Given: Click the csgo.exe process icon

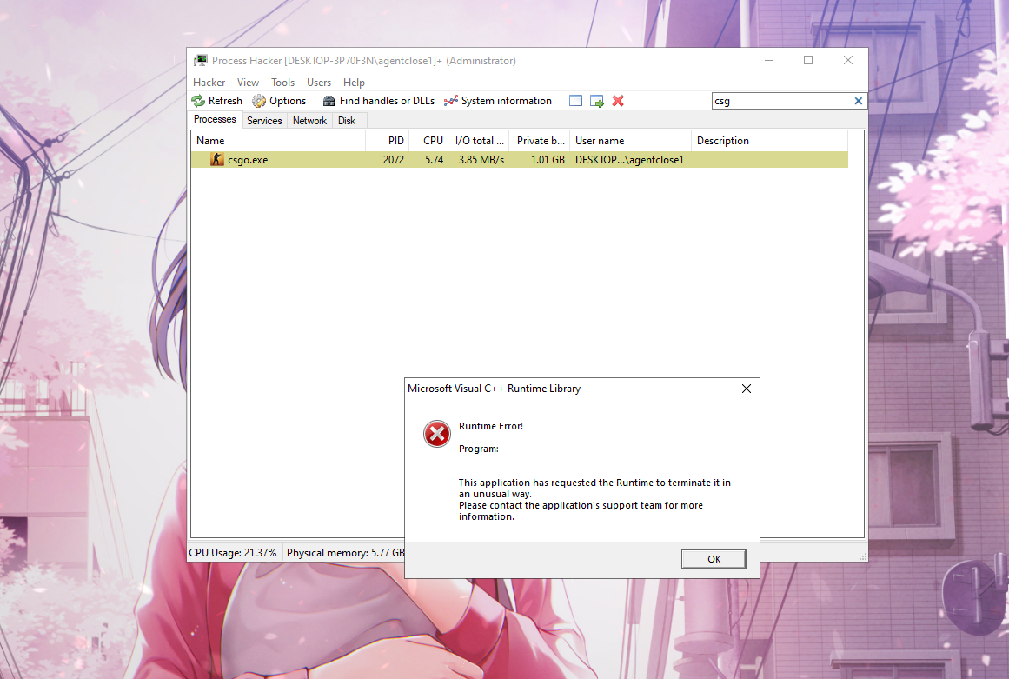Looking at the screenshot, I should tap(217, 160).
